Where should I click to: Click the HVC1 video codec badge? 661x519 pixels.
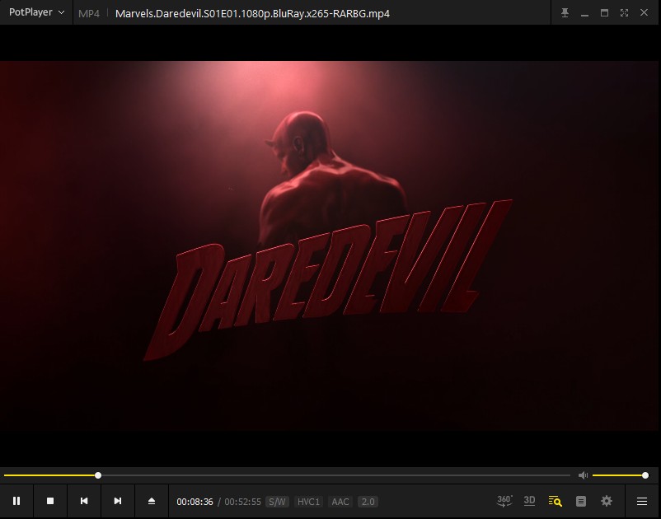[308, 502]
